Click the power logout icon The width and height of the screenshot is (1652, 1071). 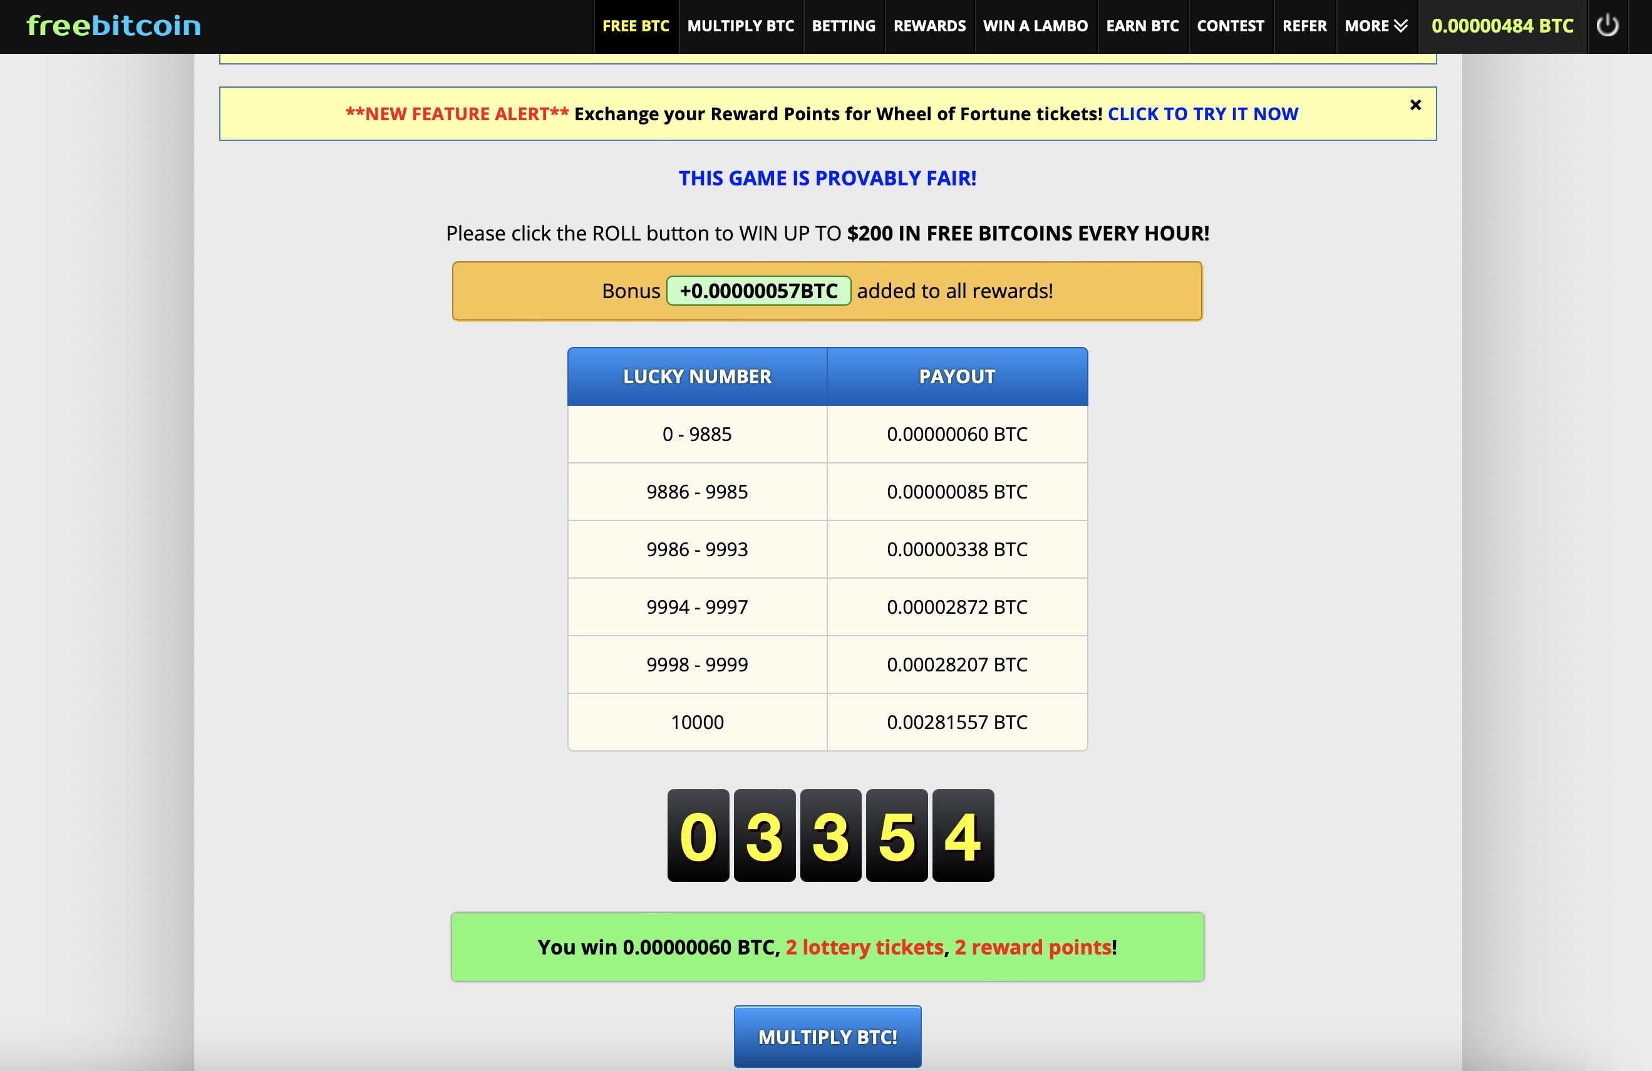coord(1607,26)
